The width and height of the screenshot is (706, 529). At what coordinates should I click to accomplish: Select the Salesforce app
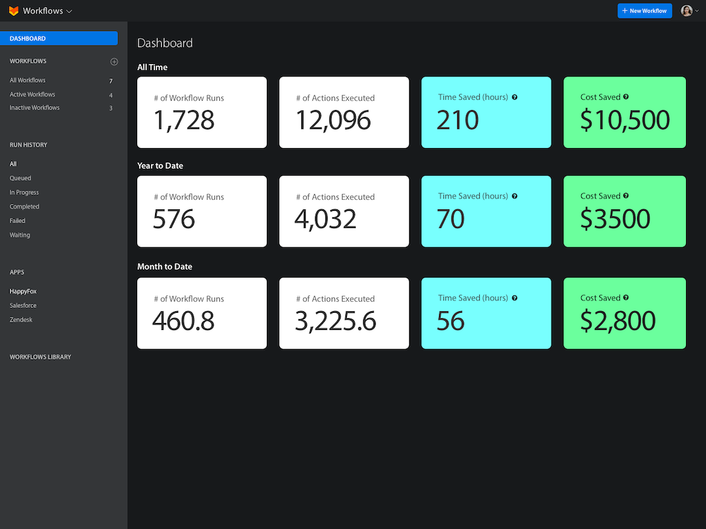click(x=23, y=306)
